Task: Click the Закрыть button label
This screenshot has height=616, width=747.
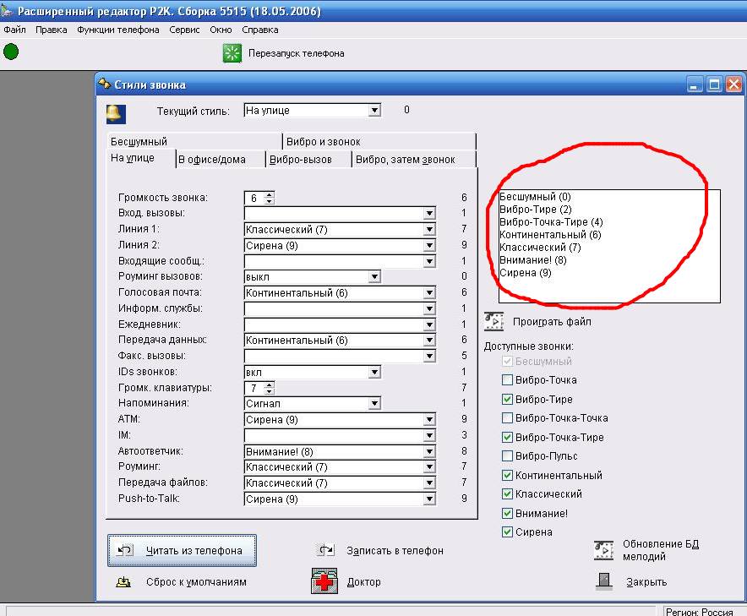Action: tap(646, 581)
